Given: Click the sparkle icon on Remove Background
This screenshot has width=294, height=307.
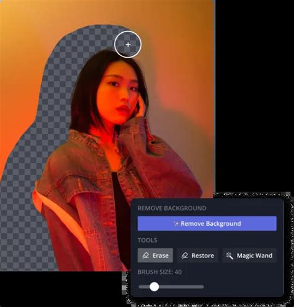Looking at the screenshot, I should point(176,223).
